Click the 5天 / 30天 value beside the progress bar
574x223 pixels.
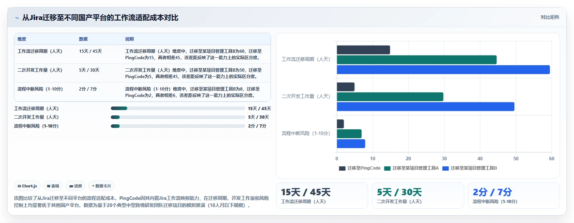[258, 117]
